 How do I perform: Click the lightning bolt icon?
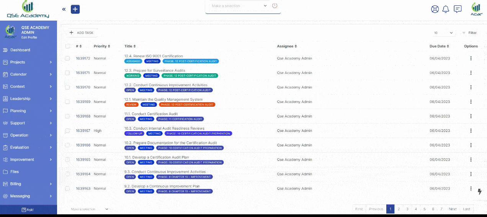click(479, 191)
